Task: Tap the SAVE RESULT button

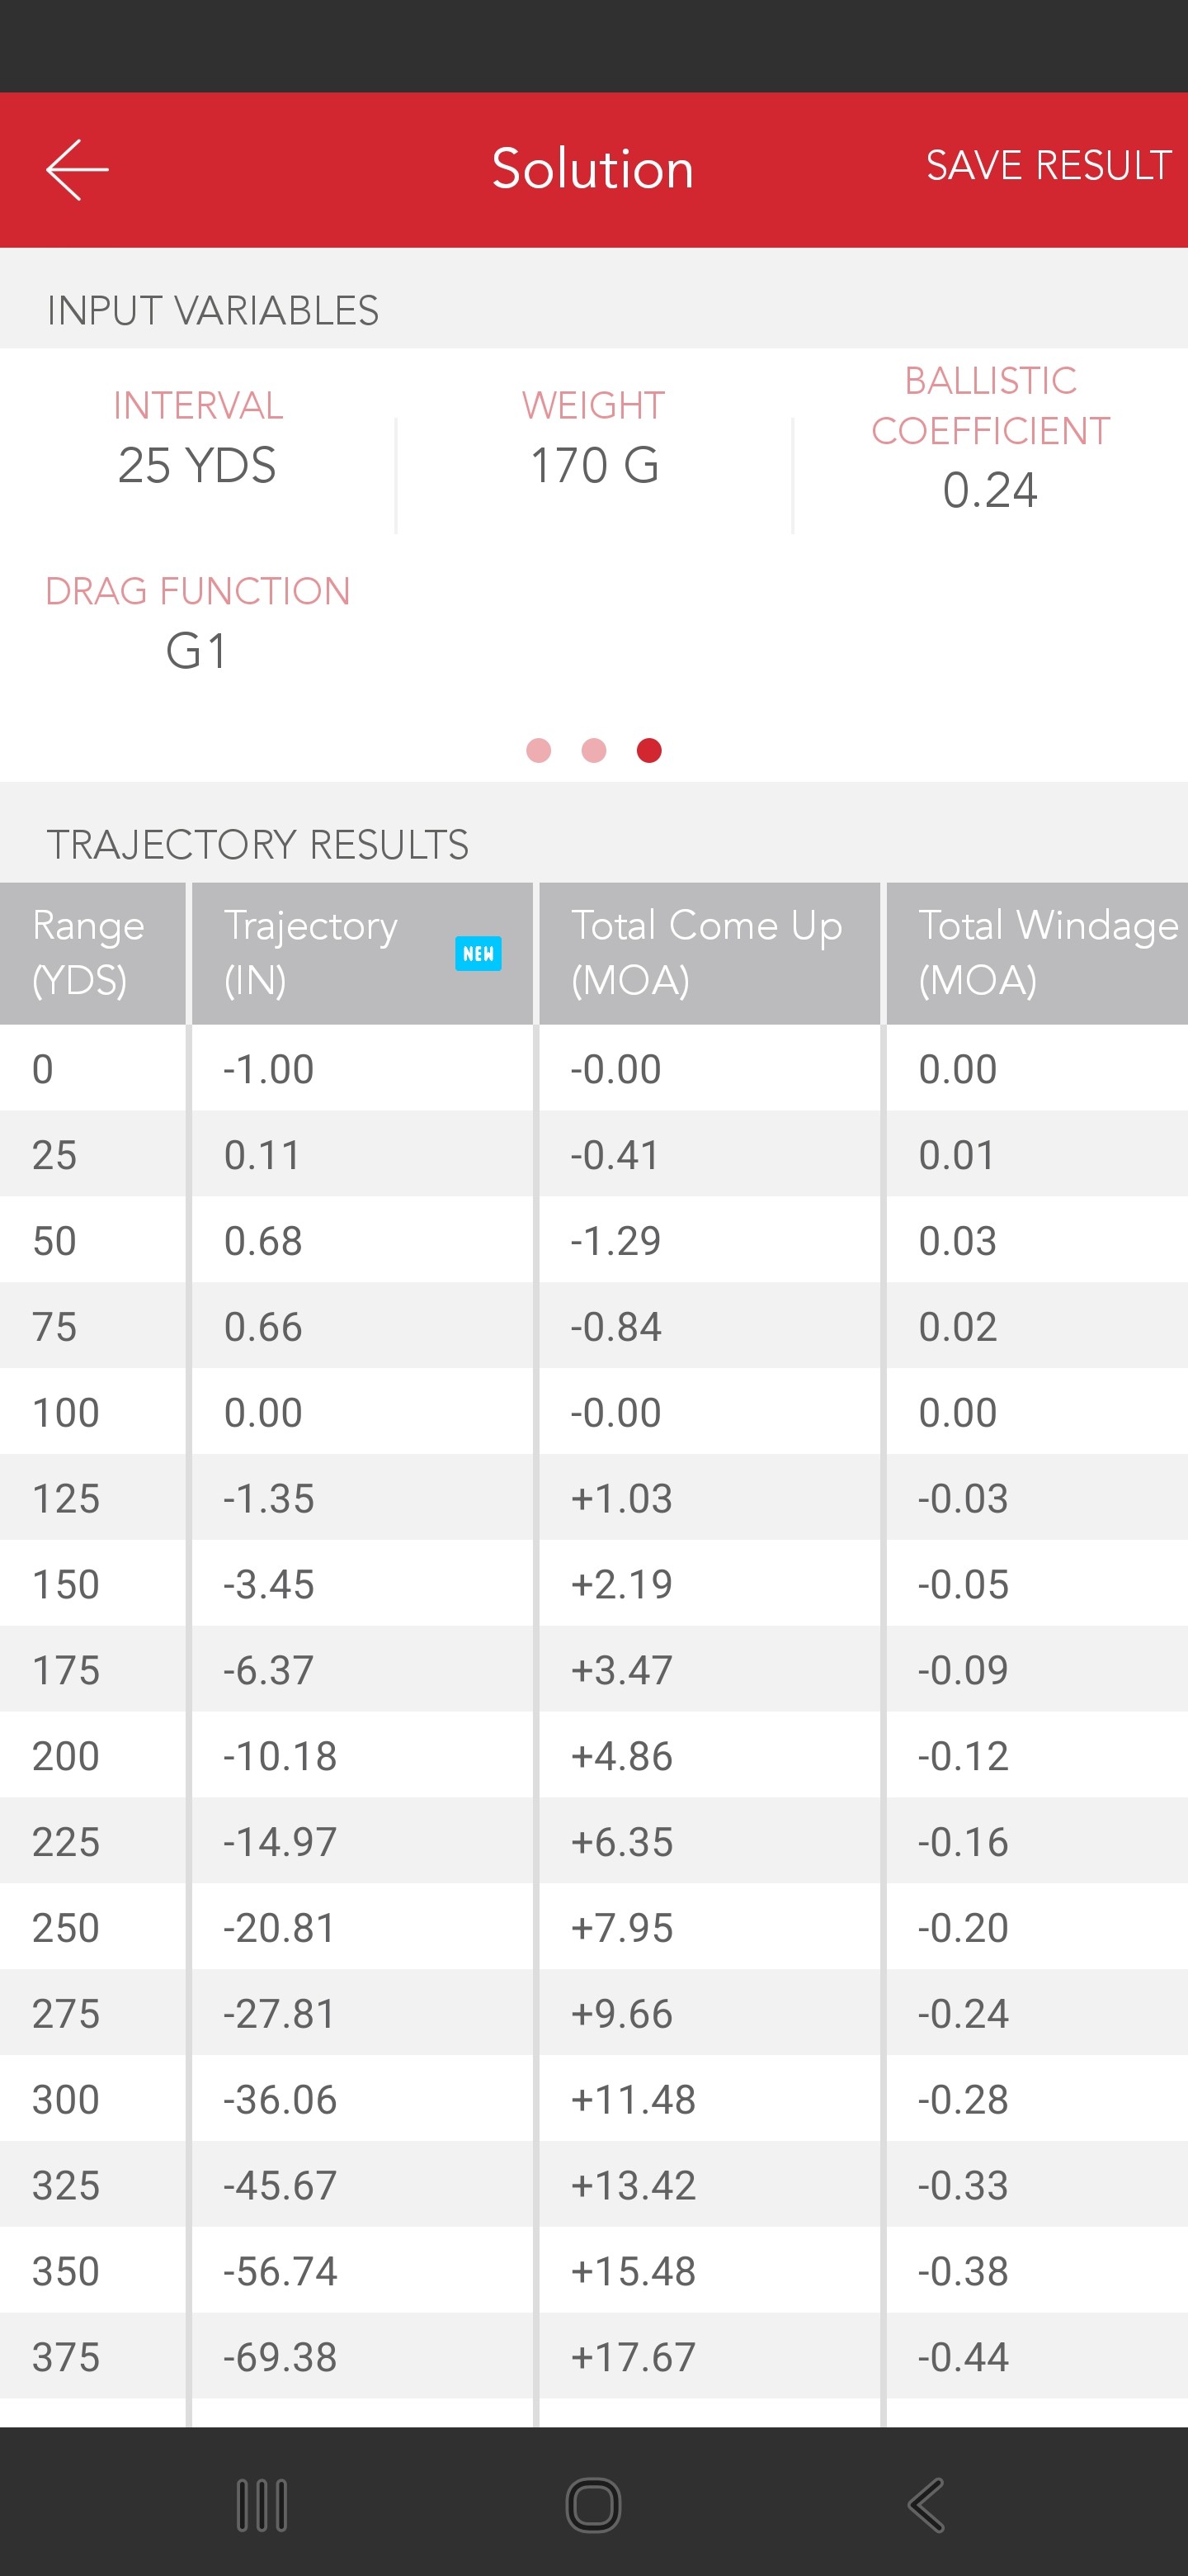Action: [1048, 166]
